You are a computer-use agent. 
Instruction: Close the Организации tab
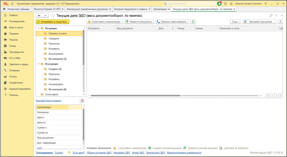click(x=169, y=9)
